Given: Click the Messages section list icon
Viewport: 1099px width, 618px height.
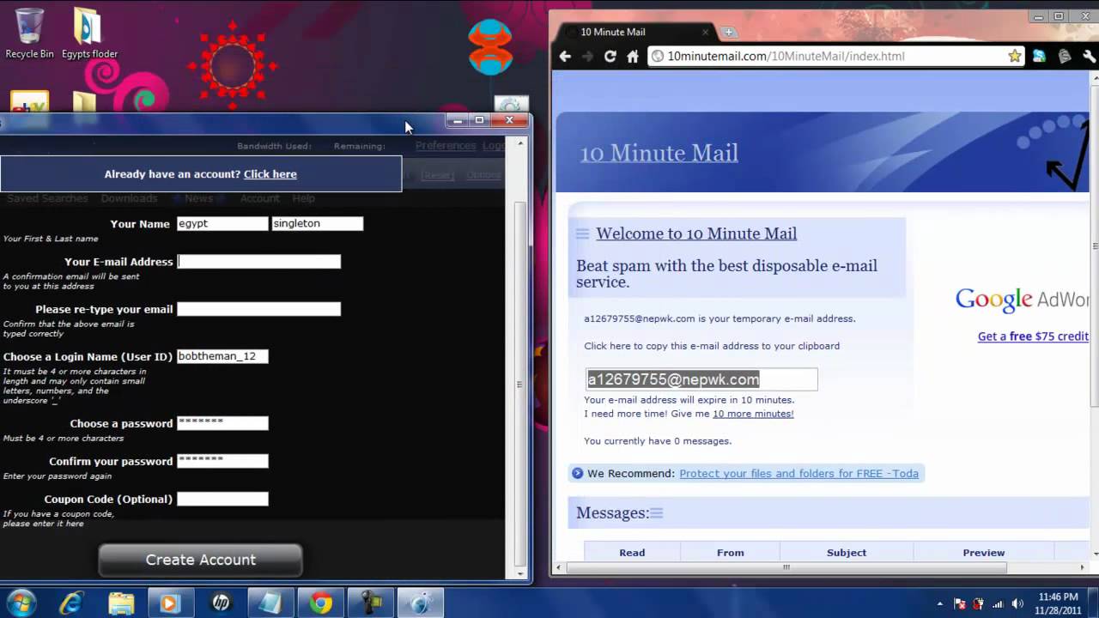Looking at the screenshot, I should click(x=657, y=513).
